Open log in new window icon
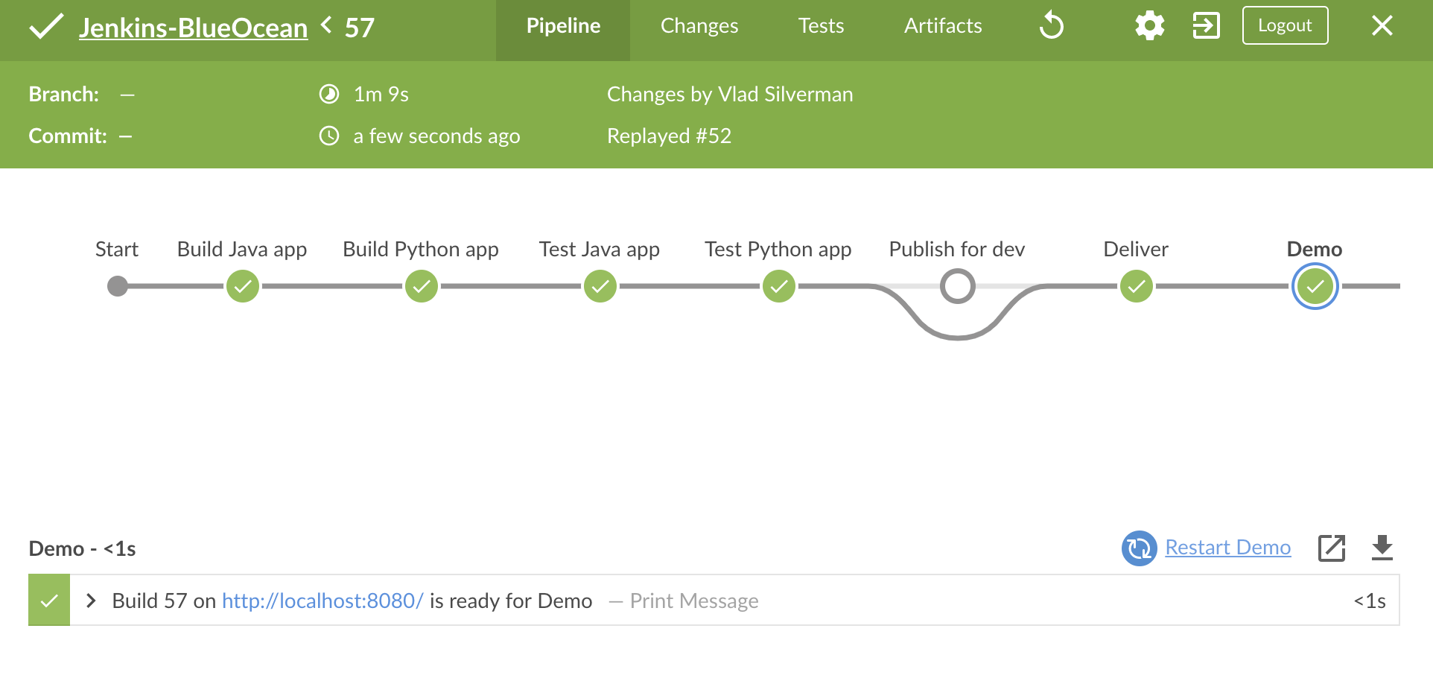1433x684 pixels. click(x=1332, y=548)
